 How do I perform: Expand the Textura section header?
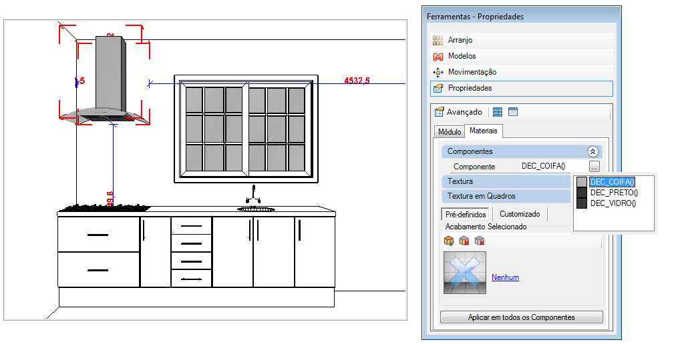point(506,181)
